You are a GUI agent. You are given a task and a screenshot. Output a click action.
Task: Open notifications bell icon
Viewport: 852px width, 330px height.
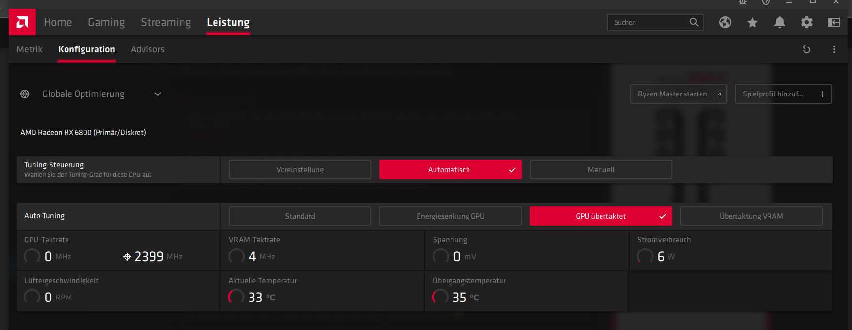[x=780, y=22]
